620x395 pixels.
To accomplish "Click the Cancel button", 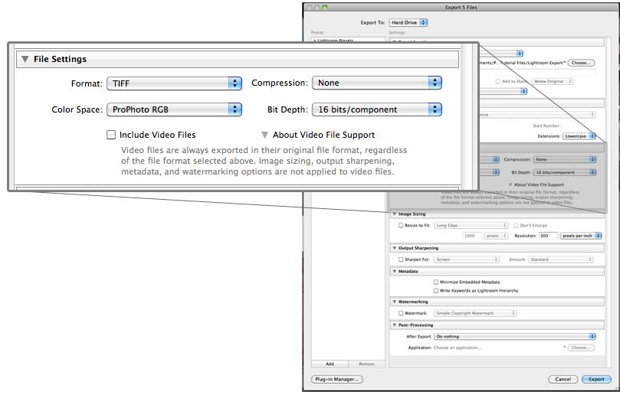I will [x=563, y=379].
